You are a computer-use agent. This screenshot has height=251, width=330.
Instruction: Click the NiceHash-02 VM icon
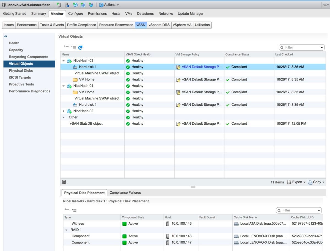click(69, 111)
